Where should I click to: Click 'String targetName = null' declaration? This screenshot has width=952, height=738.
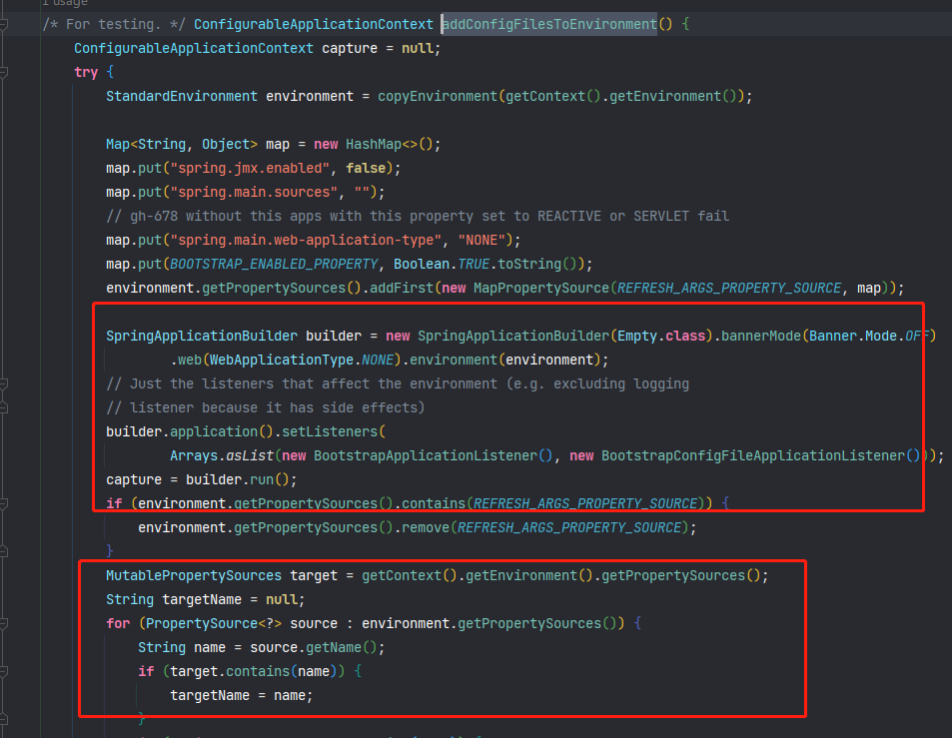tap(205, 599)
